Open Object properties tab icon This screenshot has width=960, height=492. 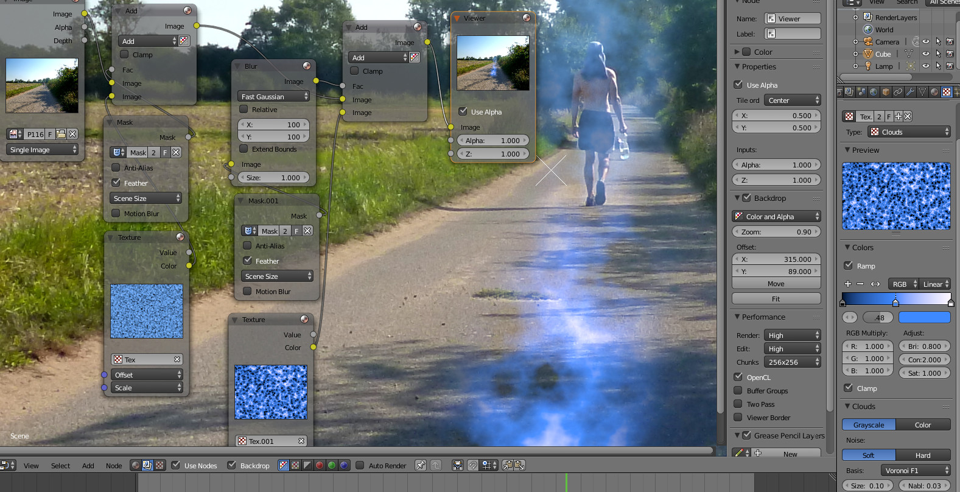click(x=886, y=92)
